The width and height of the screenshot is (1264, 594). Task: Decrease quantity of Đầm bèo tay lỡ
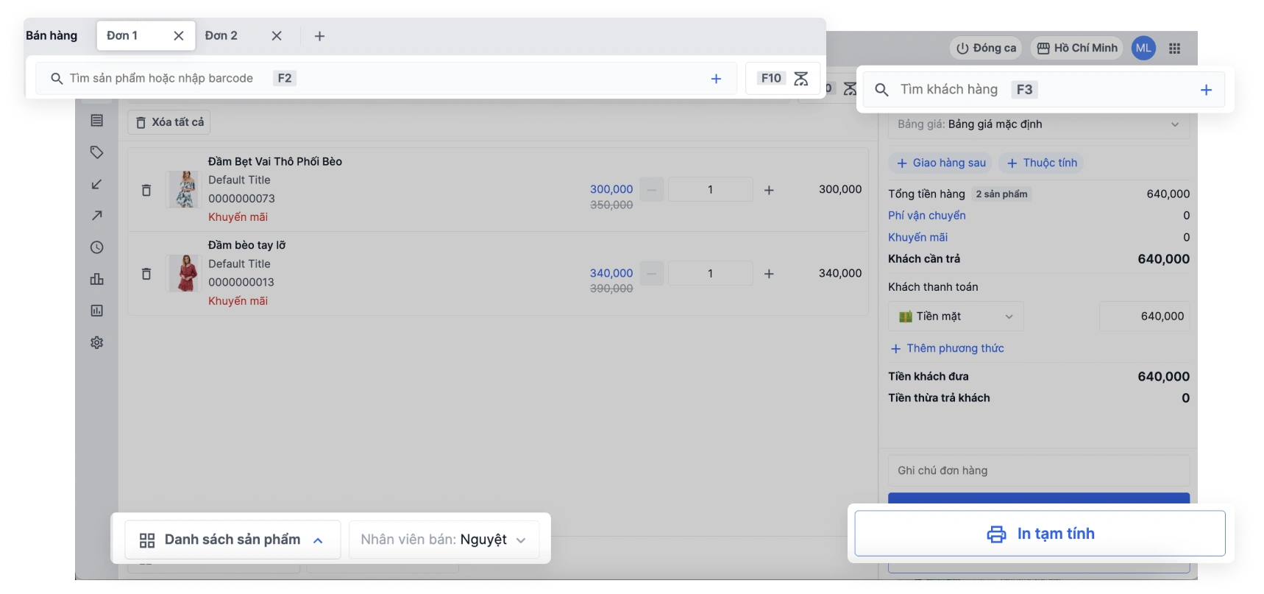click(652, 273)
